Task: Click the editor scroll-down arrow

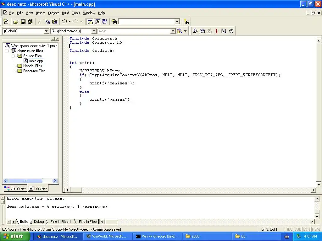Action: pos(319,185)
